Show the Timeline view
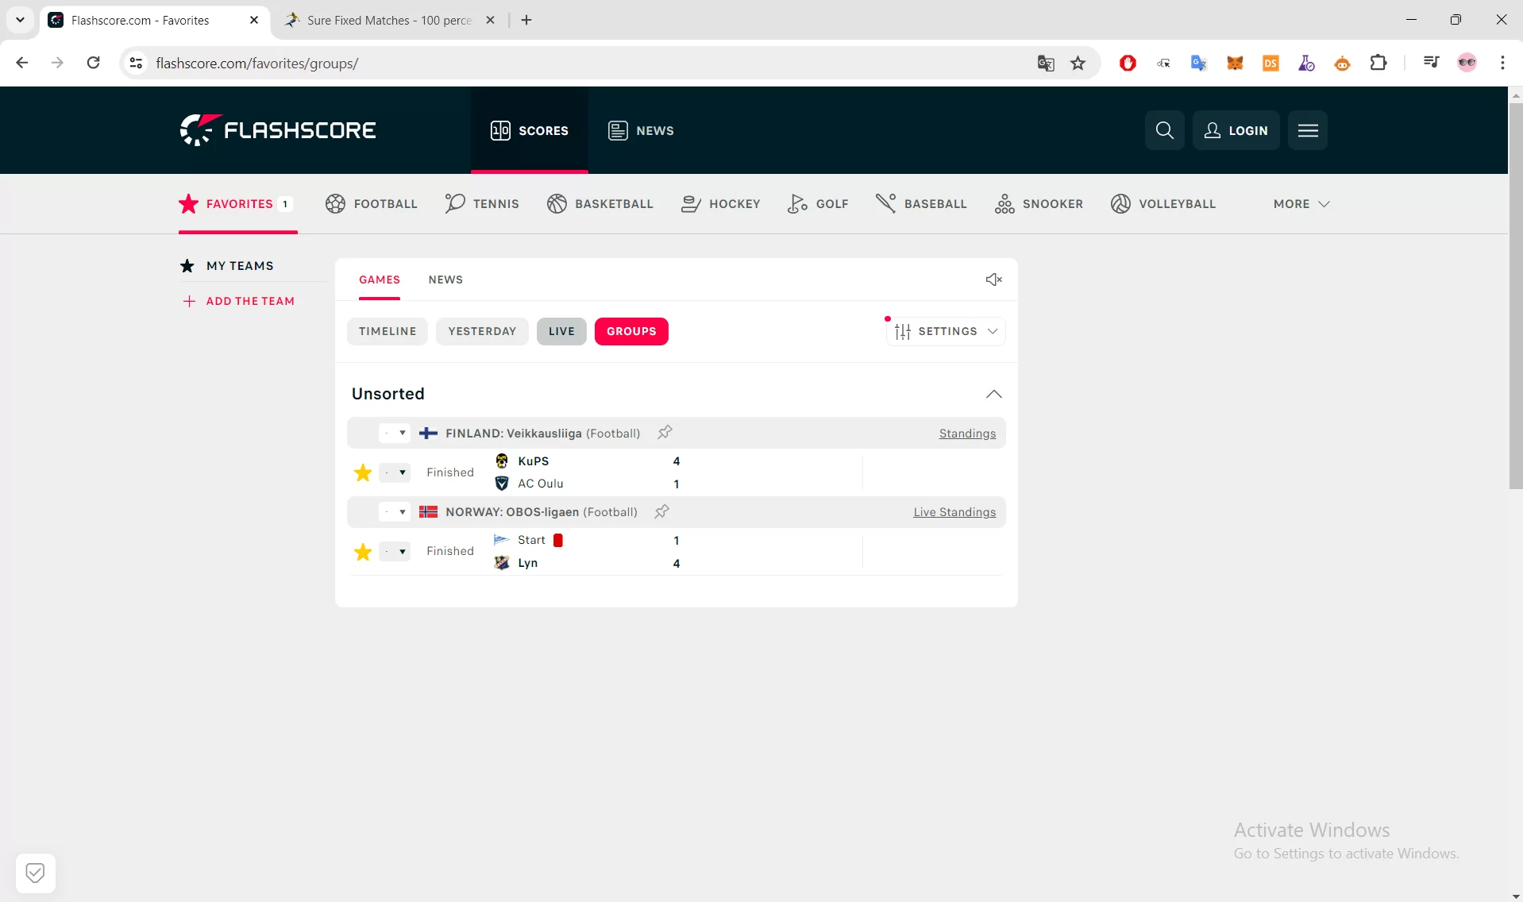1523x902 pixels. click(387, 331)
